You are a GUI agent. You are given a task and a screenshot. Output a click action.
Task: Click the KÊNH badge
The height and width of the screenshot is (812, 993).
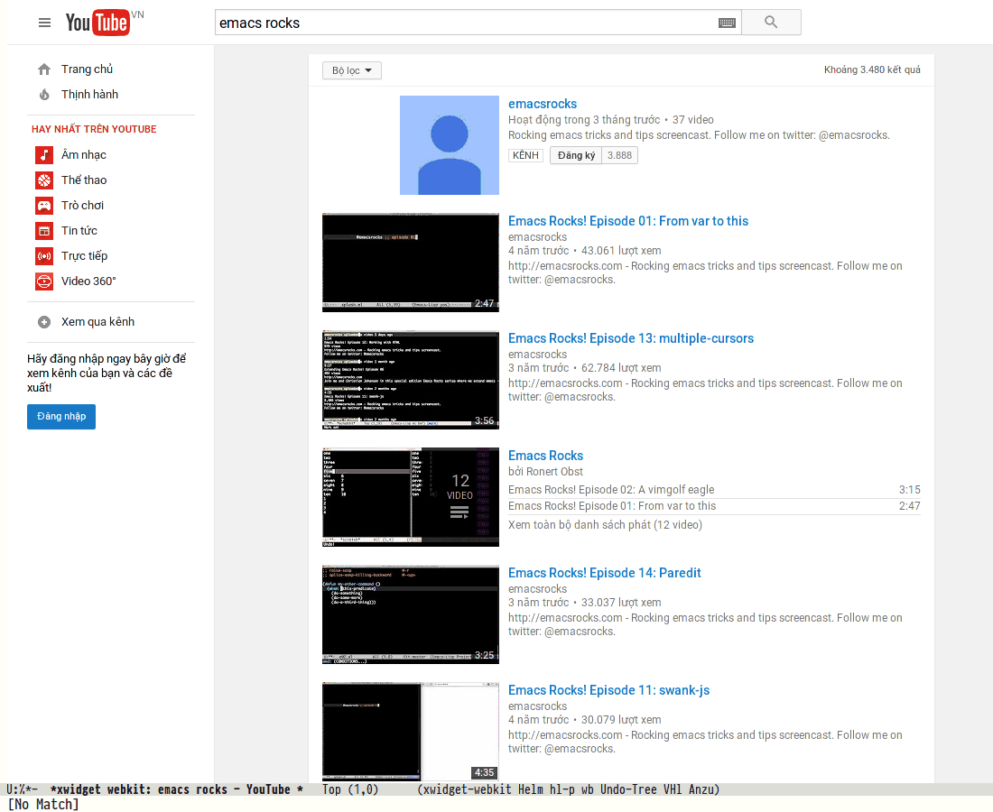[x=525, y=156]
